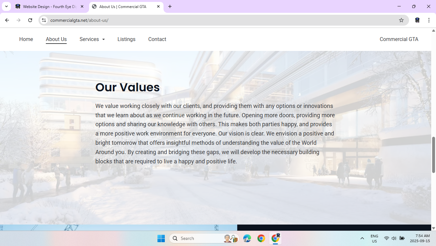
Task: Open the Windows Start menu
Action: click(x=161, y=238)
